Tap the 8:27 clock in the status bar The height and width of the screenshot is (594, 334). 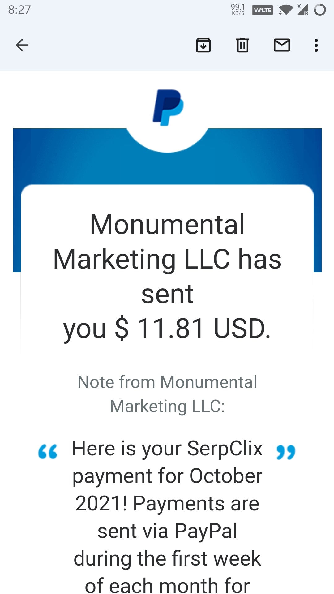coord(19,10)
